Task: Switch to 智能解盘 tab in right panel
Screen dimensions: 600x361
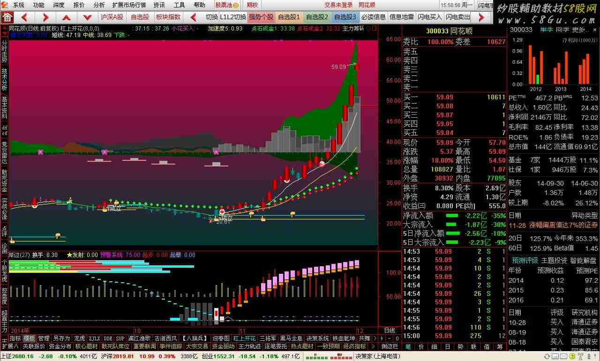Action: coord(583,261)
